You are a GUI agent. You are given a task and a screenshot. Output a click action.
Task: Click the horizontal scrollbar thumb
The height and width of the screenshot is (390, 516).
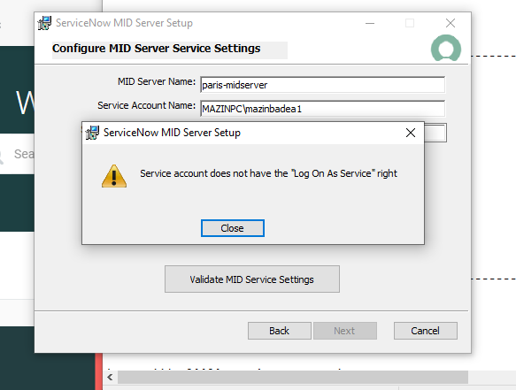(293, 377)
